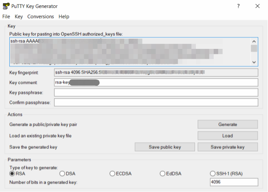Image resolution: width=268 pixels, height=192 pixels.
Task: Select the EdDSA key type option
Action: click(x=163, y=173)
